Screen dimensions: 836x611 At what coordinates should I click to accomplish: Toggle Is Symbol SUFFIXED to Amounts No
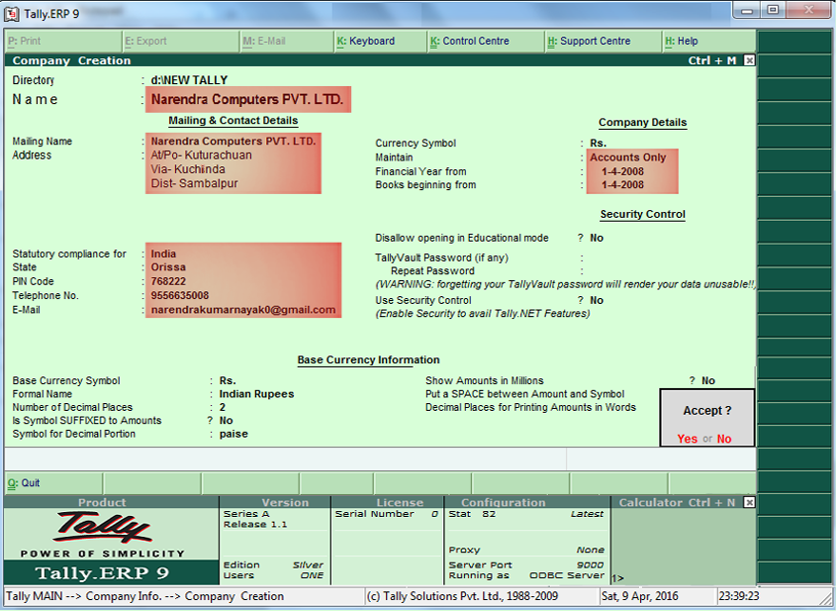click(226, 421)
